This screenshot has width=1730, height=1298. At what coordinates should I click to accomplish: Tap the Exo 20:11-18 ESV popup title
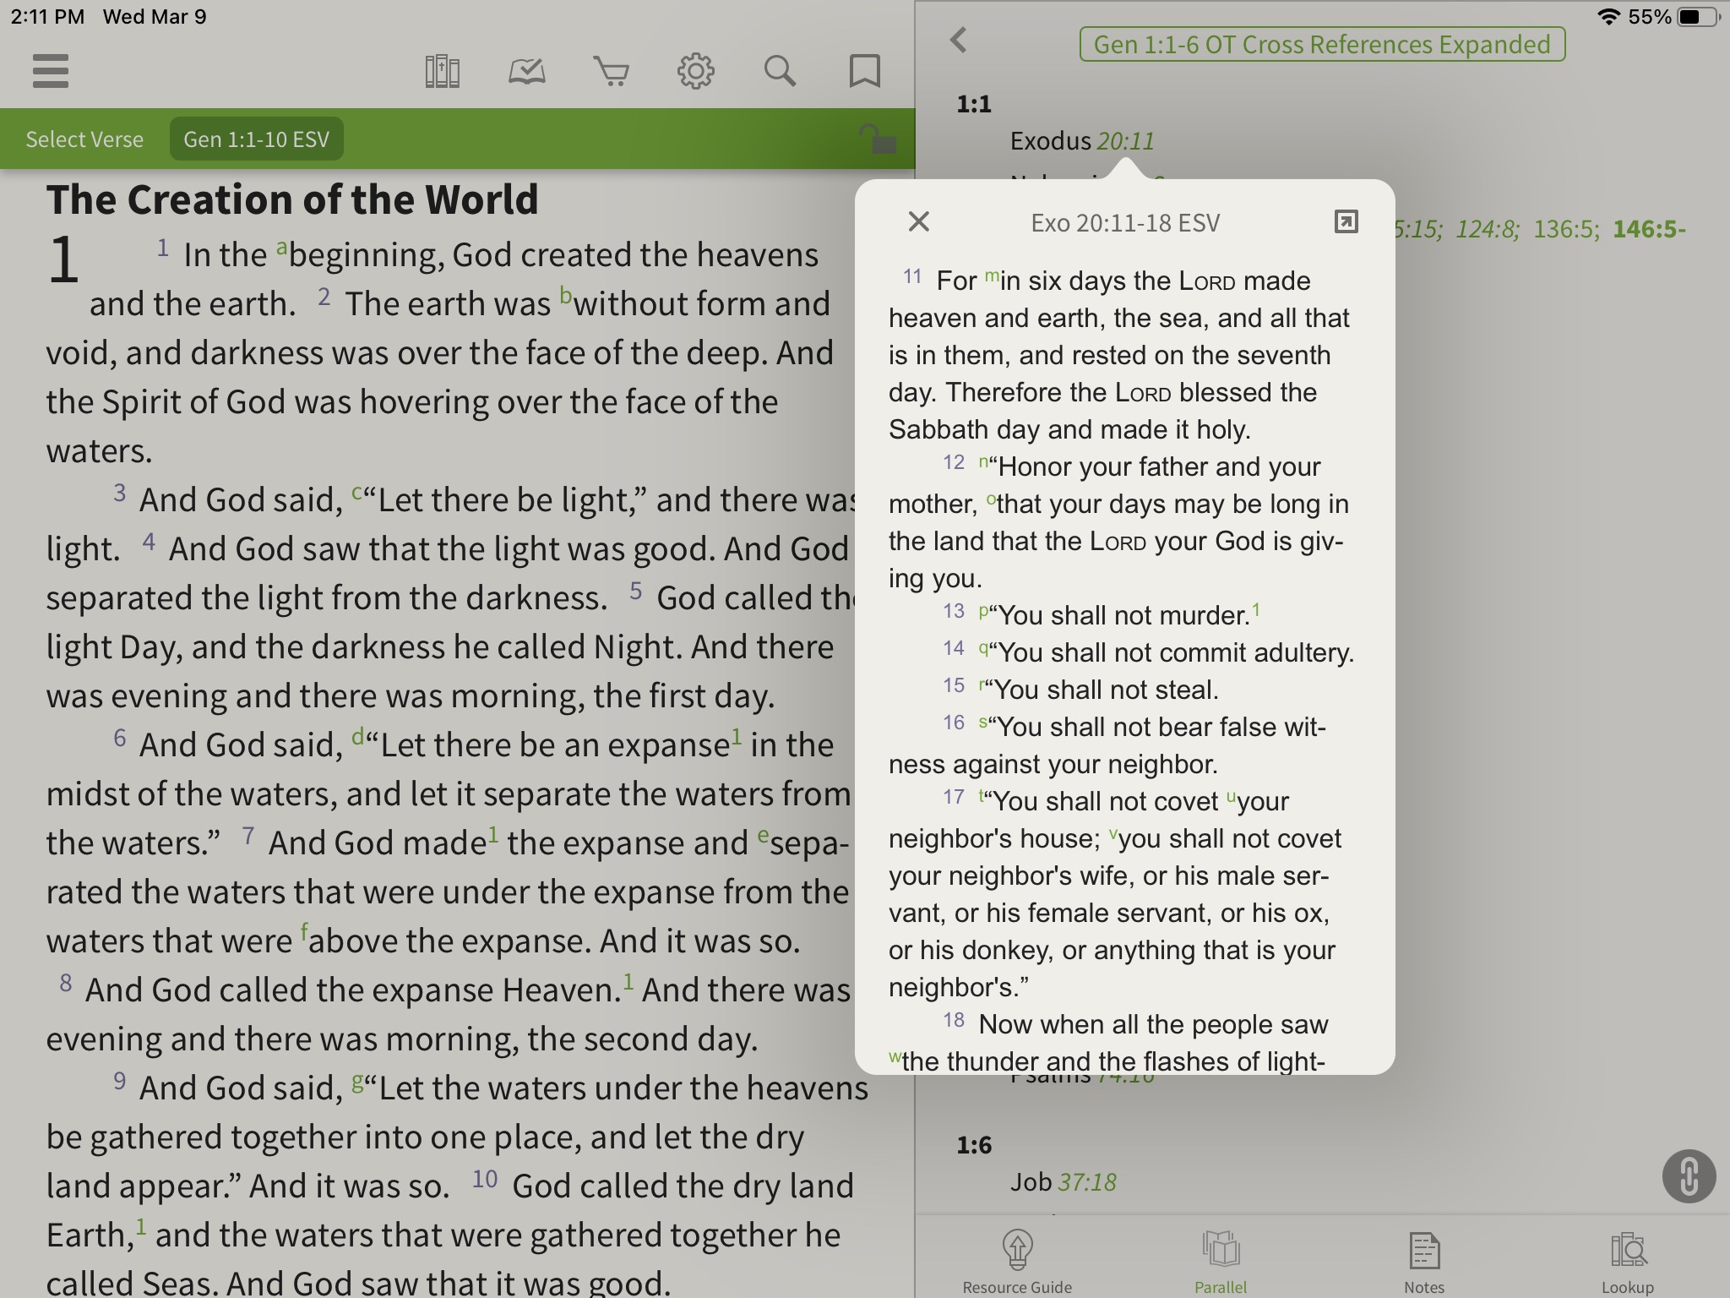(x=1125, y=223)
